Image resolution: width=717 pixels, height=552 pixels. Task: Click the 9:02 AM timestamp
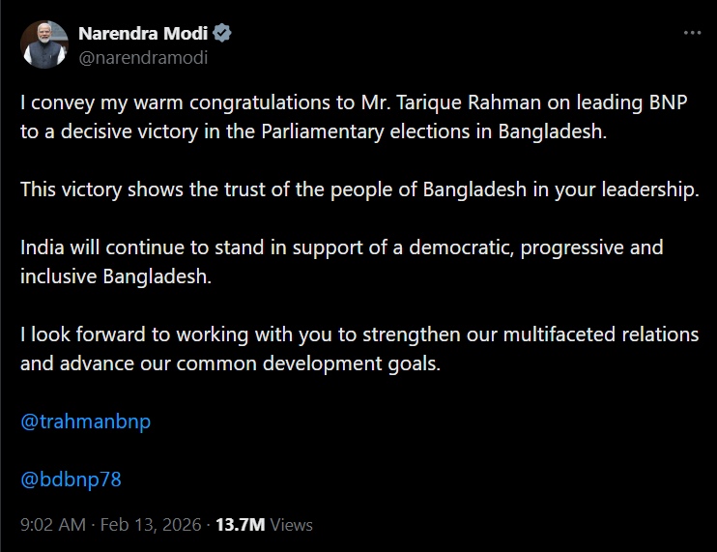[x=53, y=525]
